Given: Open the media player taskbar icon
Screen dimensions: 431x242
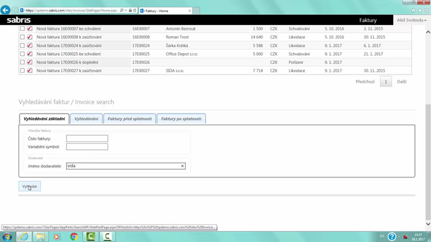Looking at the screenshot, I should [57, 237].
